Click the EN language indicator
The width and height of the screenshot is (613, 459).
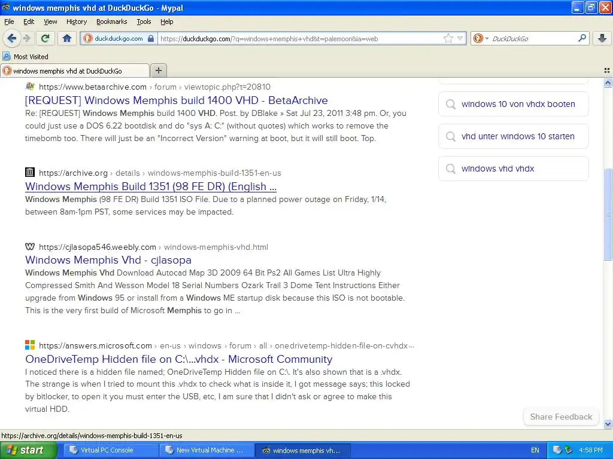coord(535,450)
